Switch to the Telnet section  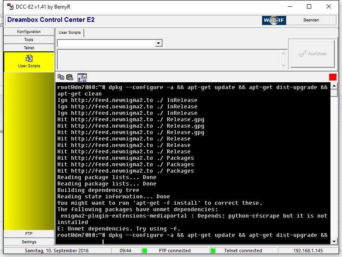pyautogui.click(x=29, y=48)
